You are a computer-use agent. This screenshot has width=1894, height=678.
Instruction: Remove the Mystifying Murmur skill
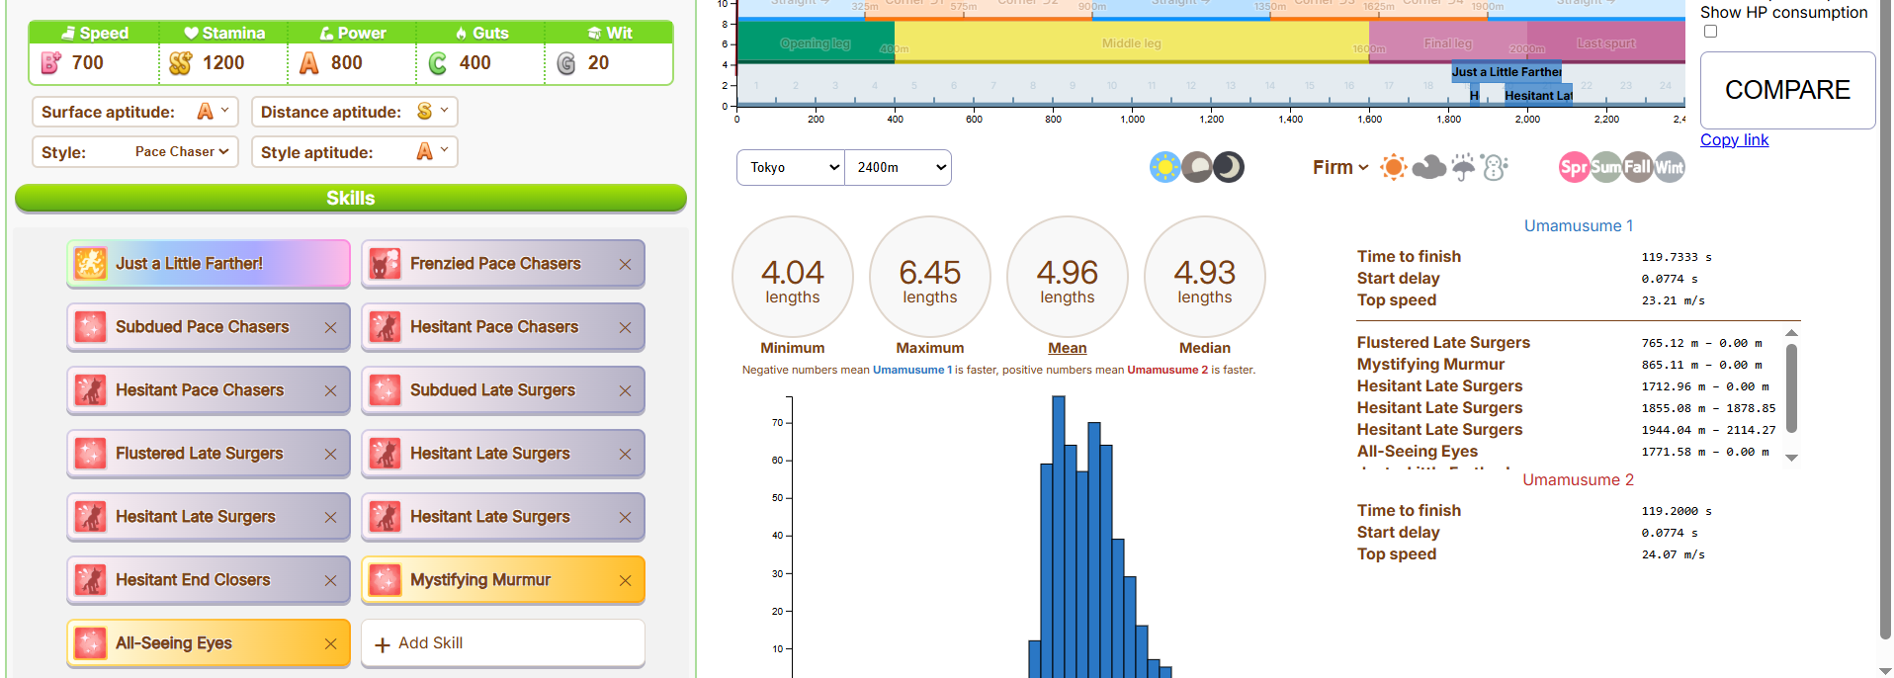point(625,581)
